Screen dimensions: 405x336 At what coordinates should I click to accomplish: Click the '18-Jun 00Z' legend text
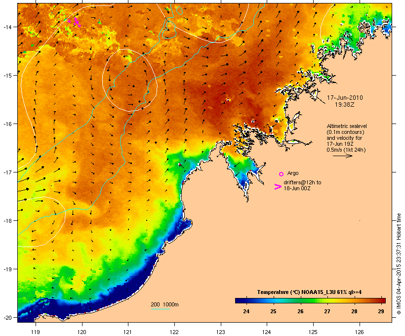(297, 188)
